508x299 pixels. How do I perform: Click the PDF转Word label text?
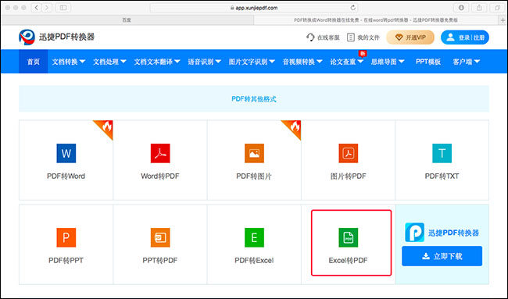66,176
